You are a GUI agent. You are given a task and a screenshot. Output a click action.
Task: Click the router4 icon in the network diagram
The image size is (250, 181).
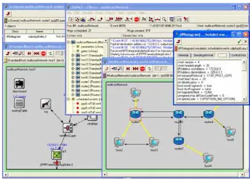pyautogui.click(x=209, y=114)
